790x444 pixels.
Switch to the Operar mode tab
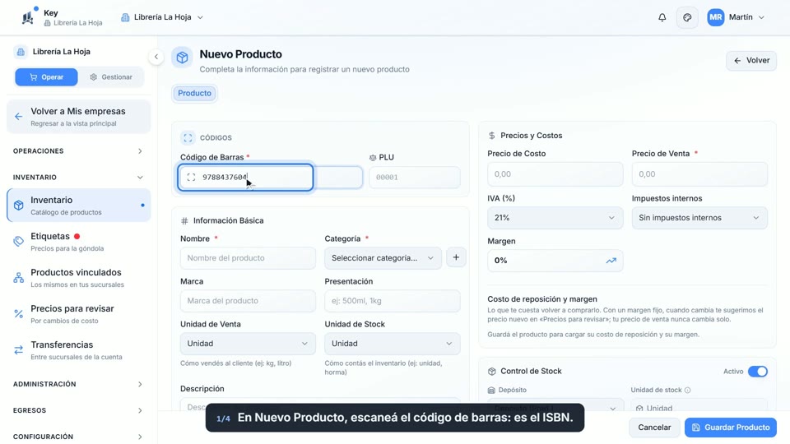pyautogui.click(x=46, y=77)
